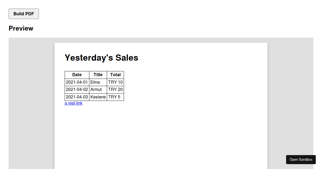The width and height of the screenshot is (322, 169).
Task: Select the 2021-04-01 date cell
Action: [x=77, y=82]
